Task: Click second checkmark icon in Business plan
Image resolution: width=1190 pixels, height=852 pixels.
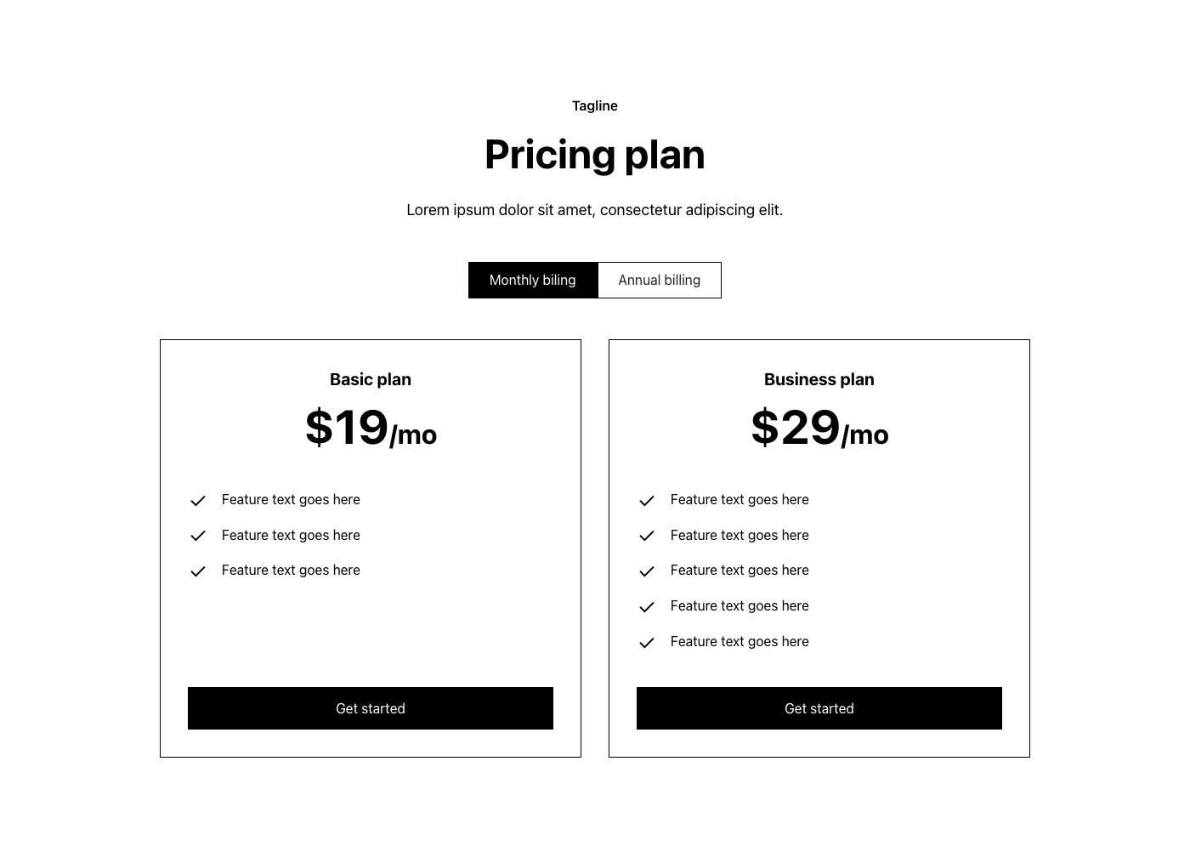Action: pos(647,536)
